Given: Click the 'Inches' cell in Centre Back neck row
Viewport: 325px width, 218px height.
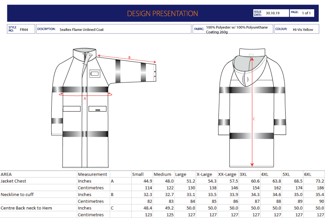Looking at the screenshot, I should (85, 208).
